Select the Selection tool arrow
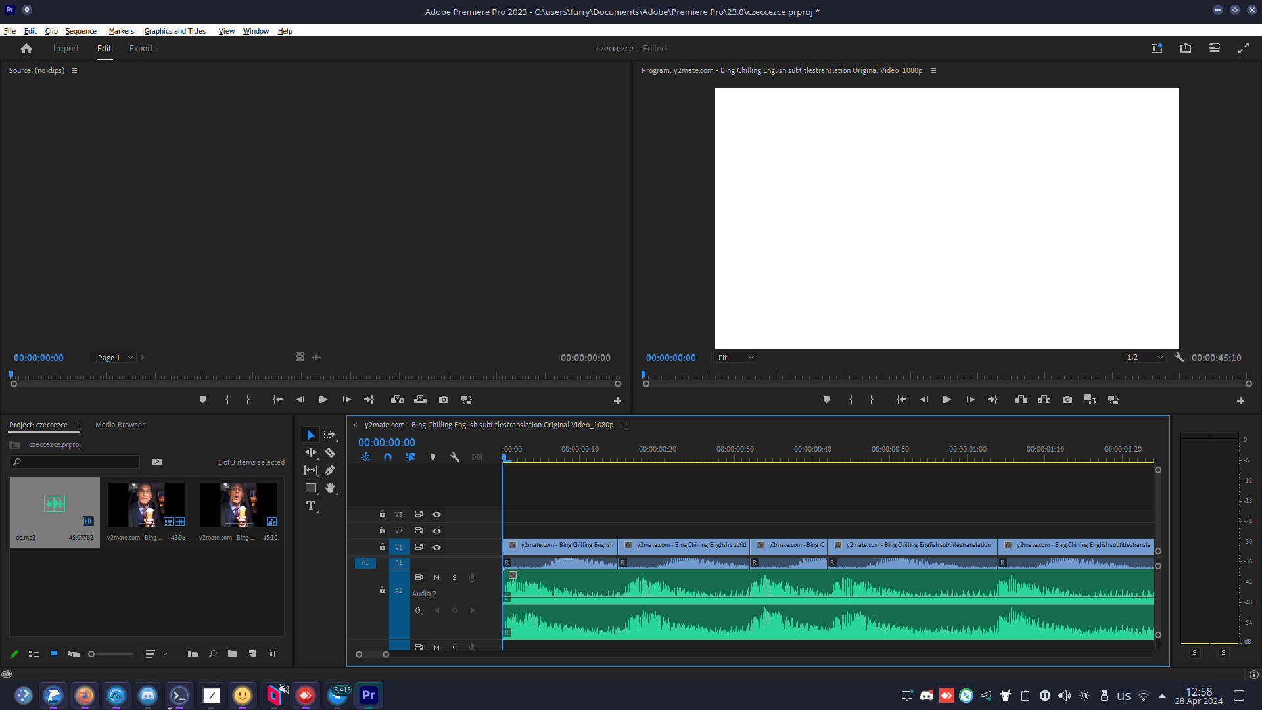This screenshot has width=1262, height=710. [x=311, y=435]
